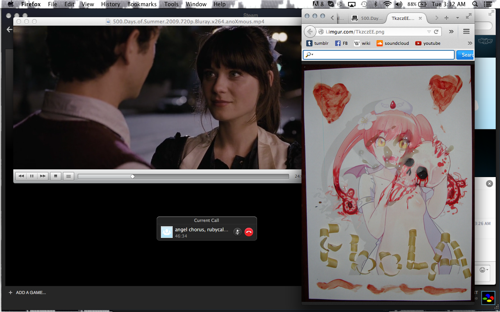Open the File menu
This screenshot has width=500, height=312.
(x=52, y=4)
